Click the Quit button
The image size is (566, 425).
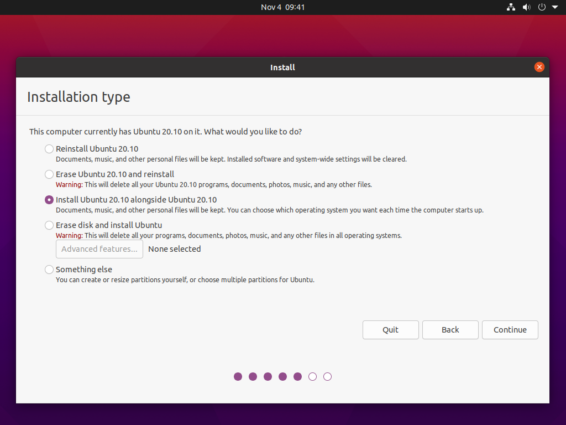pos(391,330)
